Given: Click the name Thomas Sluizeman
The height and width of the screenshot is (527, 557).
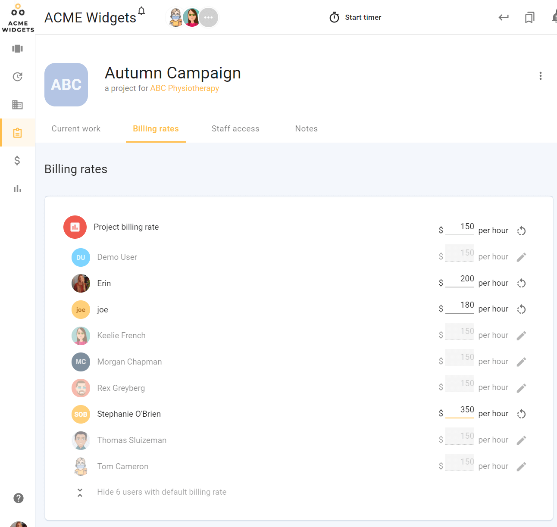Looking at the screenshot, I should 132,440.
